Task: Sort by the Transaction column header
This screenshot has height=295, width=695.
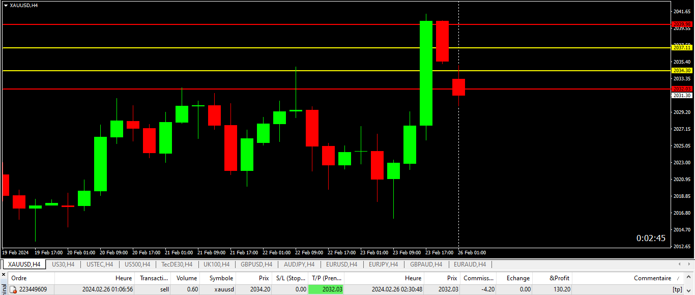Action: pyautogui.click(x=154, y=278)
